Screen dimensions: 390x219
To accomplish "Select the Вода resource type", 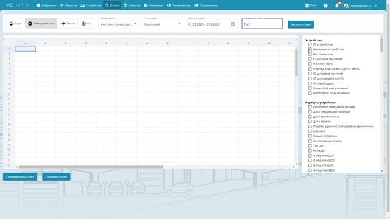I will (15, 23).
